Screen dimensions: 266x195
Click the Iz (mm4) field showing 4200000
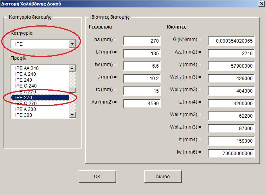pos(231,103)
